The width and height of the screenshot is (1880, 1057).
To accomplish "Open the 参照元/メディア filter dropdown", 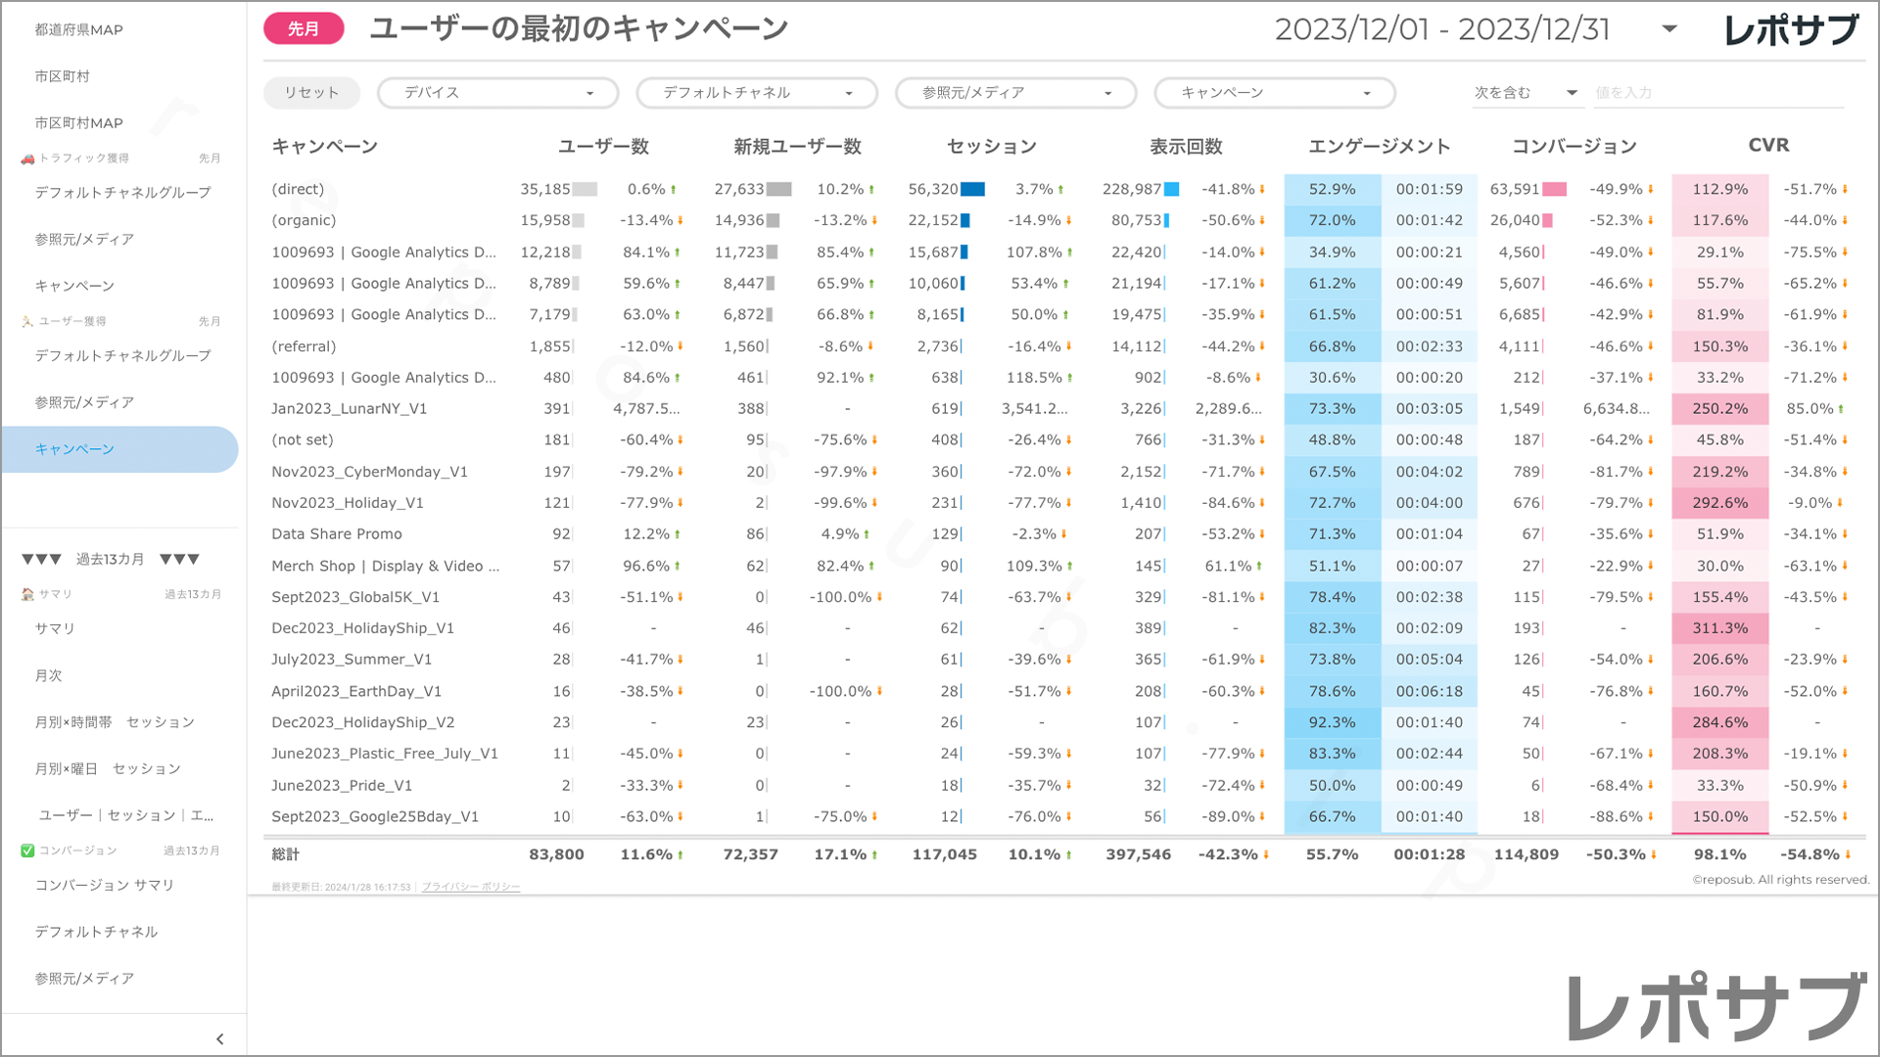I will [1015, 93].
